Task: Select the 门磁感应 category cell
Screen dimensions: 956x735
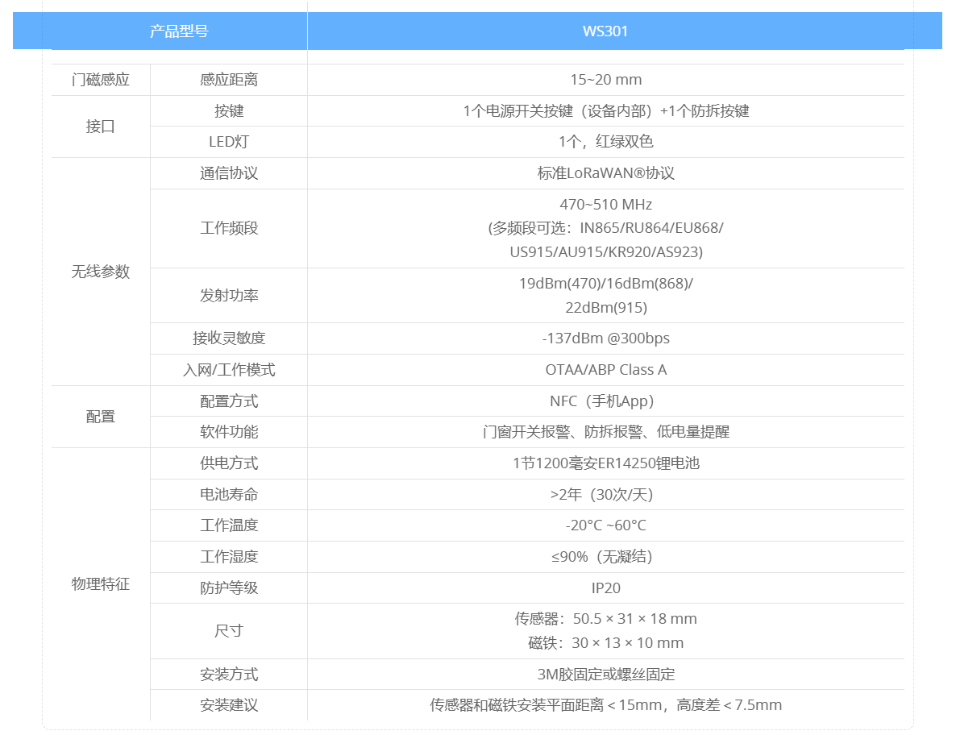Action: click(x=101, y=80)
